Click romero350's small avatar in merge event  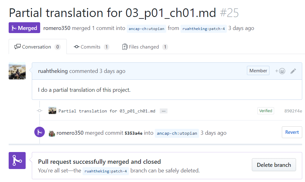pyautogui.click(x=52, y=133)
